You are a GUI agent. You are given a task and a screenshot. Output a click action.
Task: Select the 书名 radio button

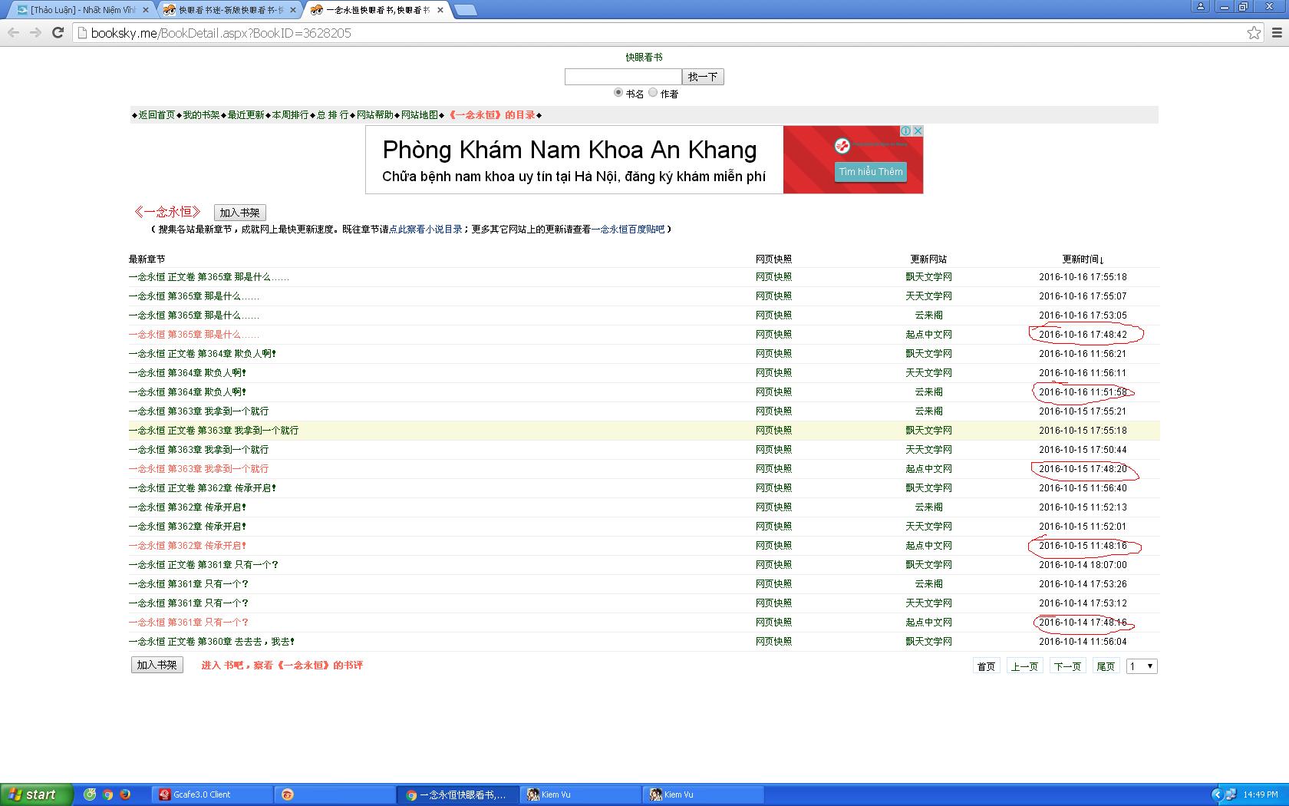[618, 93]
